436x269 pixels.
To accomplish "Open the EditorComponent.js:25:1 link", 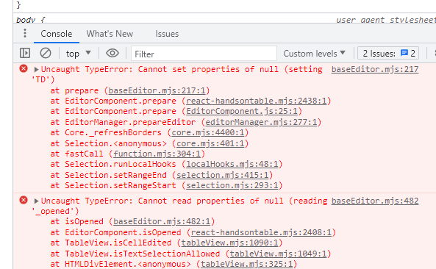I will click(x=242, y=111).
